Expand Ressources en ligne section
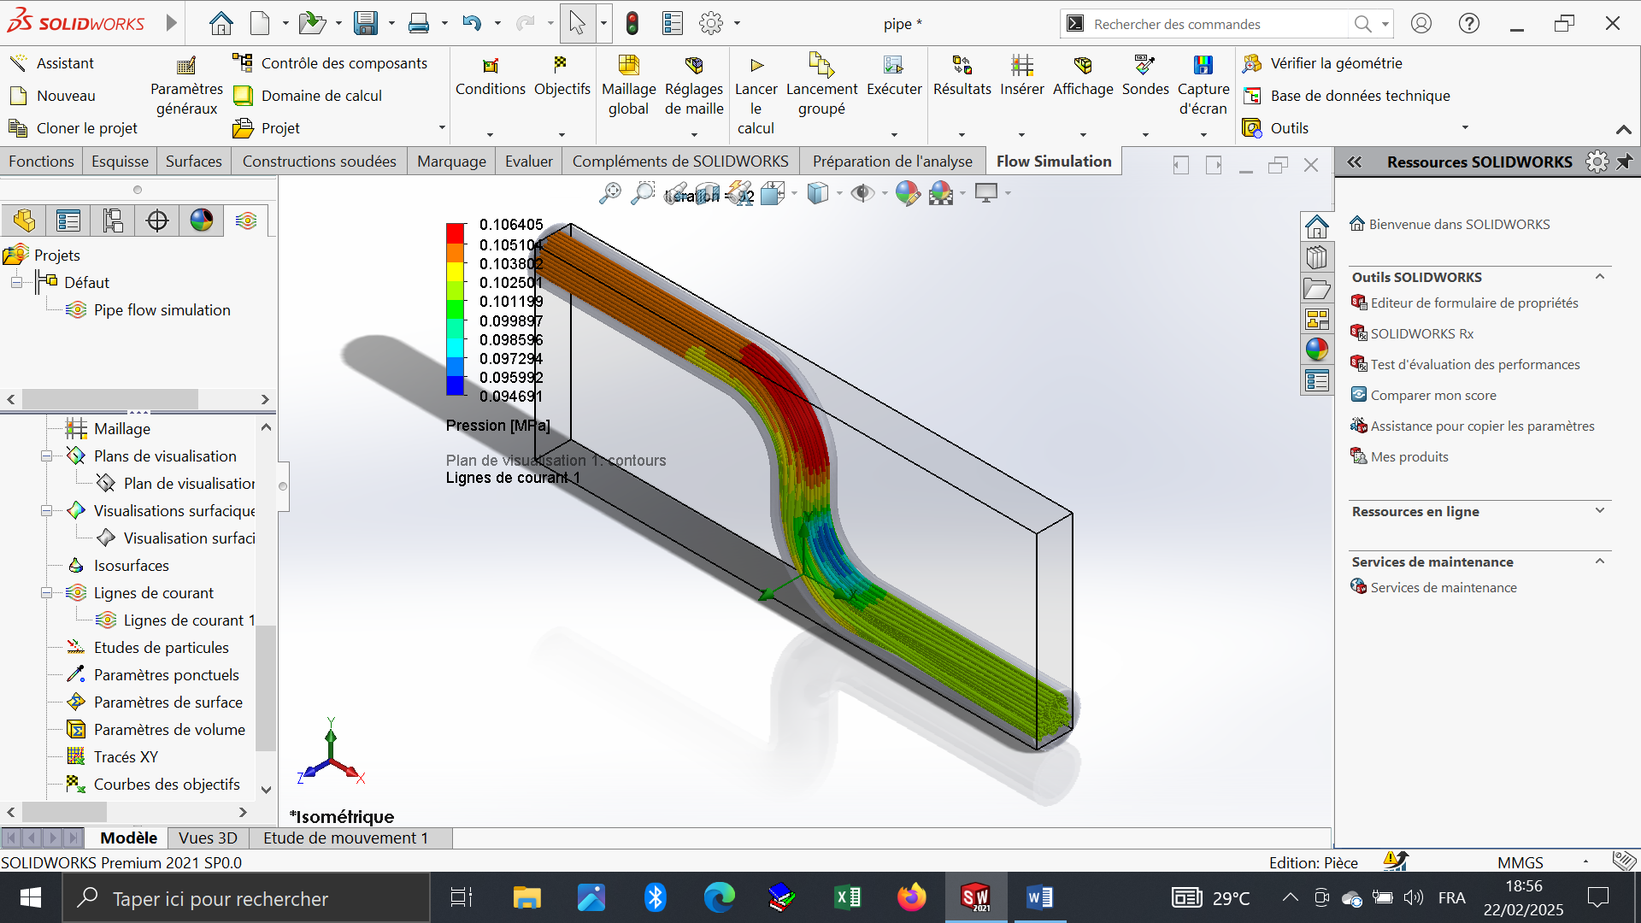The image size is (1641, 923). click(1599, 511)
